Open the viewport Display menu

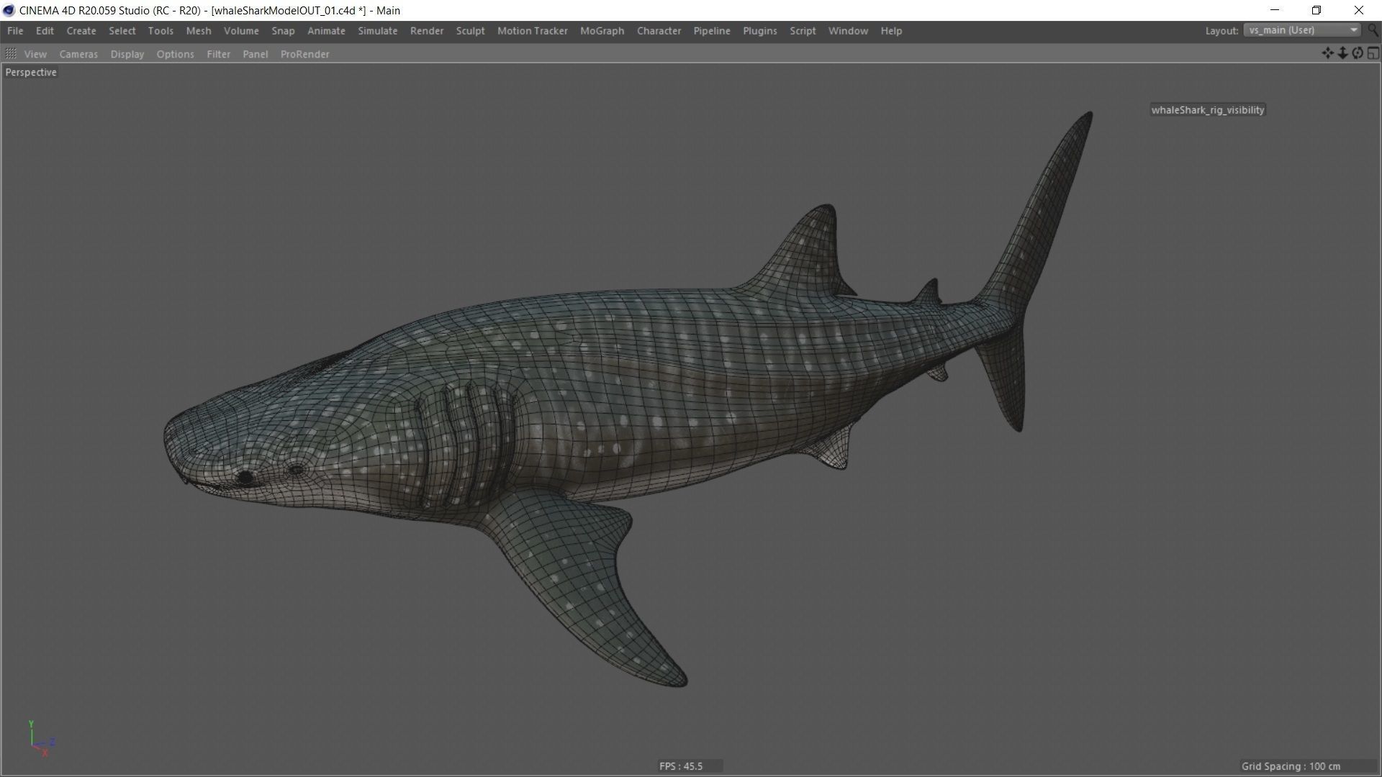point(127,54)
